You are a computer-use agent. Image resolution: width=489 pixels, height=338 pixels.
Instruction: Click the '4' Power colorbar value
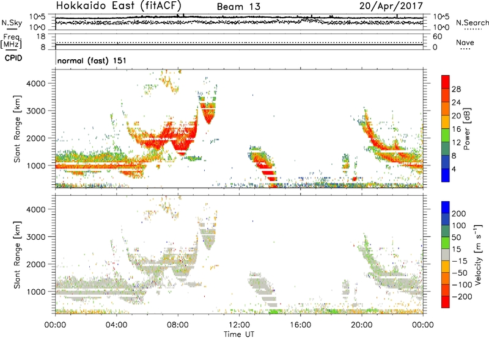454,169
